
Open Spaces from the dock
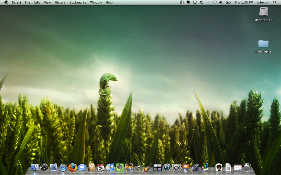coord(158,168)
